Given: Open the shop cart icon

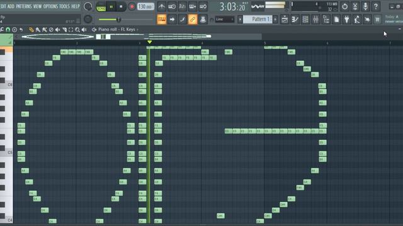Looking at the screenshot, I should pos(377,19).
